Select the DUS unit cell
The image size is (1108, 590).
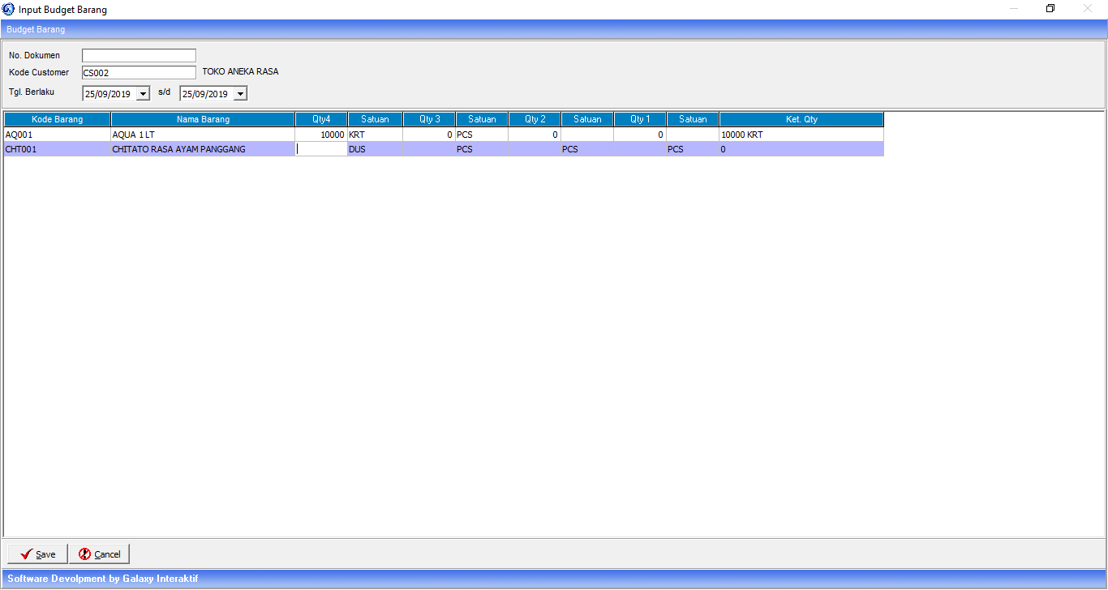coord(375,149)
